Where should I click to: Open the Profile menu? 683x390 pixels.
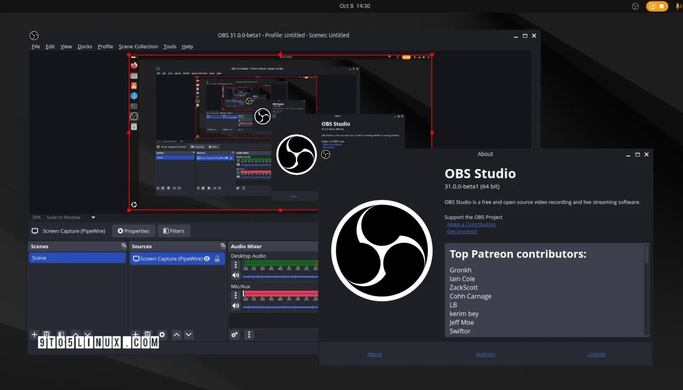(x=105, y=46)
